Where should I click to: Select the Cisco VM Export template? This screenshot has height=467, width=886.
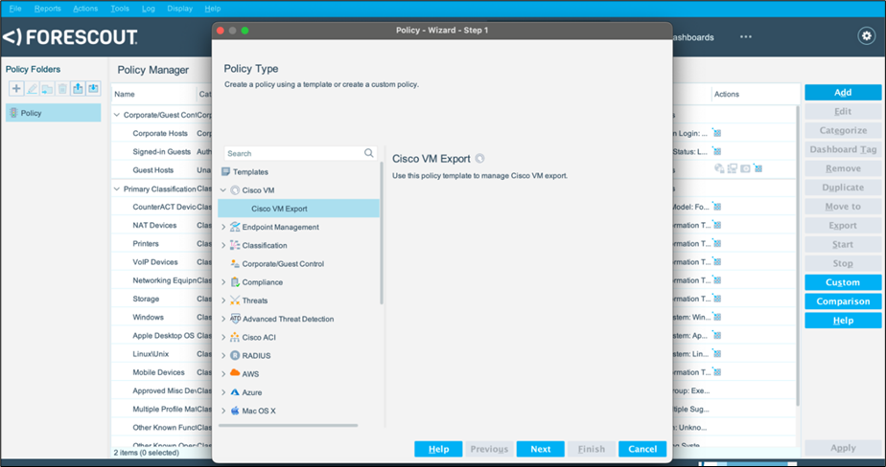tap(298, 209)
